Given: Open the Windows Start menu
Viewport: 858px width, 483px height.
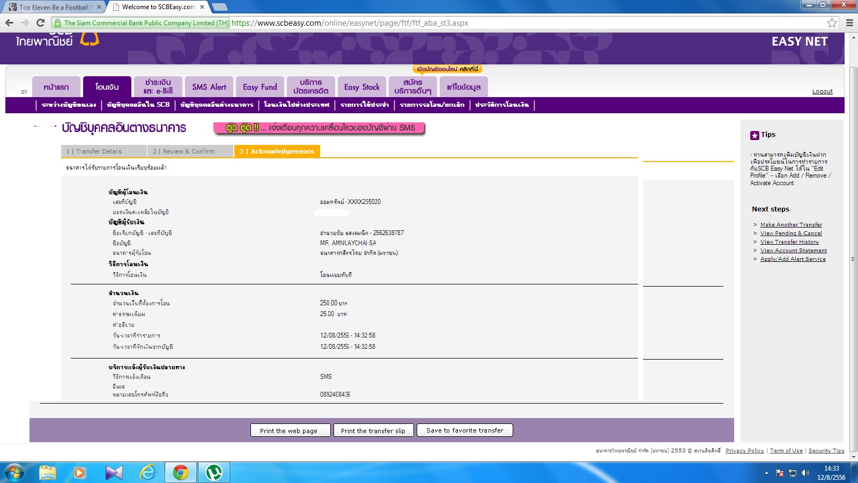Looking at the screenshot, I should point(14,473).
